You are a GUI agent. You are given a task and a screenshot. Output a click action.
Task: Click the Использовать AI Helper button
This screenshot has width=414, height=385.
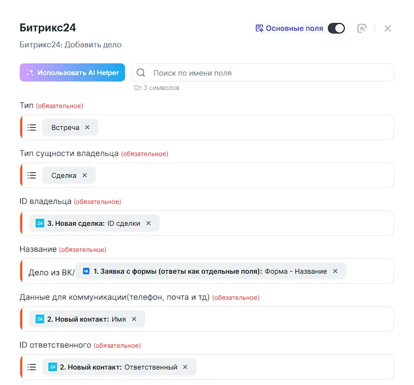(x=72, y=72)
